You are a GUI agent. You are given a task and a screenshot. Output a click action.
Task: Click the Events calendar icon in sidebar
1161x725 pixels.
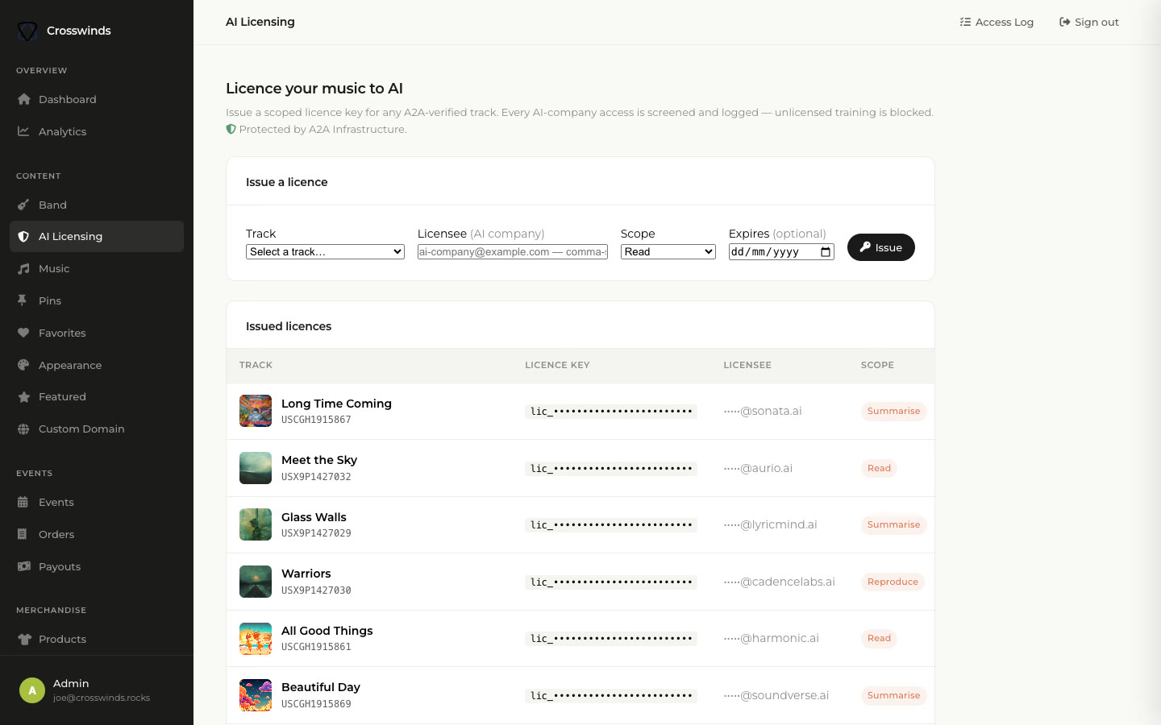[23, 502]
